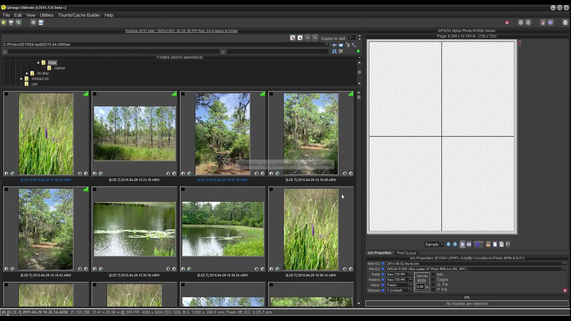
Task: Enable the G. Filt checkbox
Action: coord(433,284)
